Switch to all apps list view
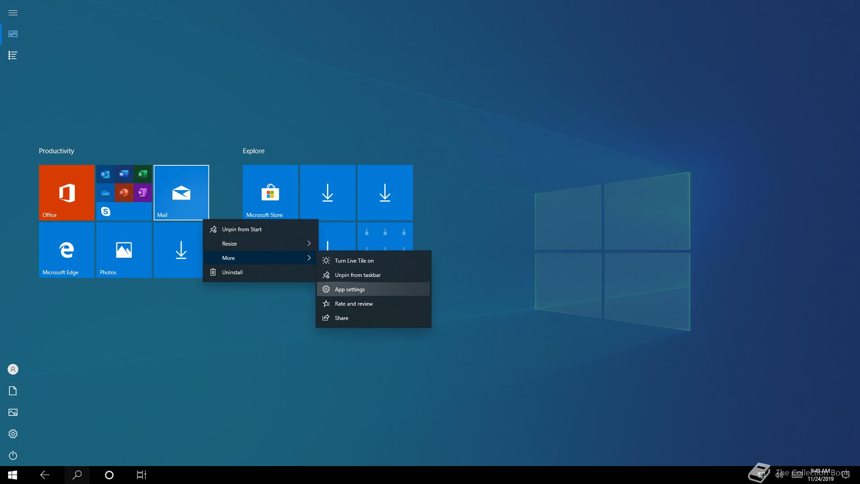The image size is (860, 484). click(x=13, y=56)
